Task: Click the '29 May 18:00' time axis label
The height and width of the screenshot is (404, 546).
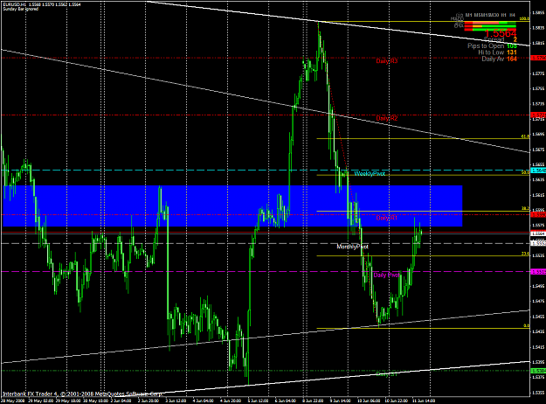Action: (66, 401)
